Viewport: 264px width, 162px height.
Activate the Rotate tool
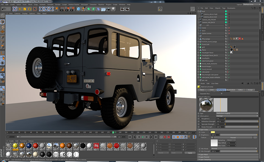tap(30, 9)
